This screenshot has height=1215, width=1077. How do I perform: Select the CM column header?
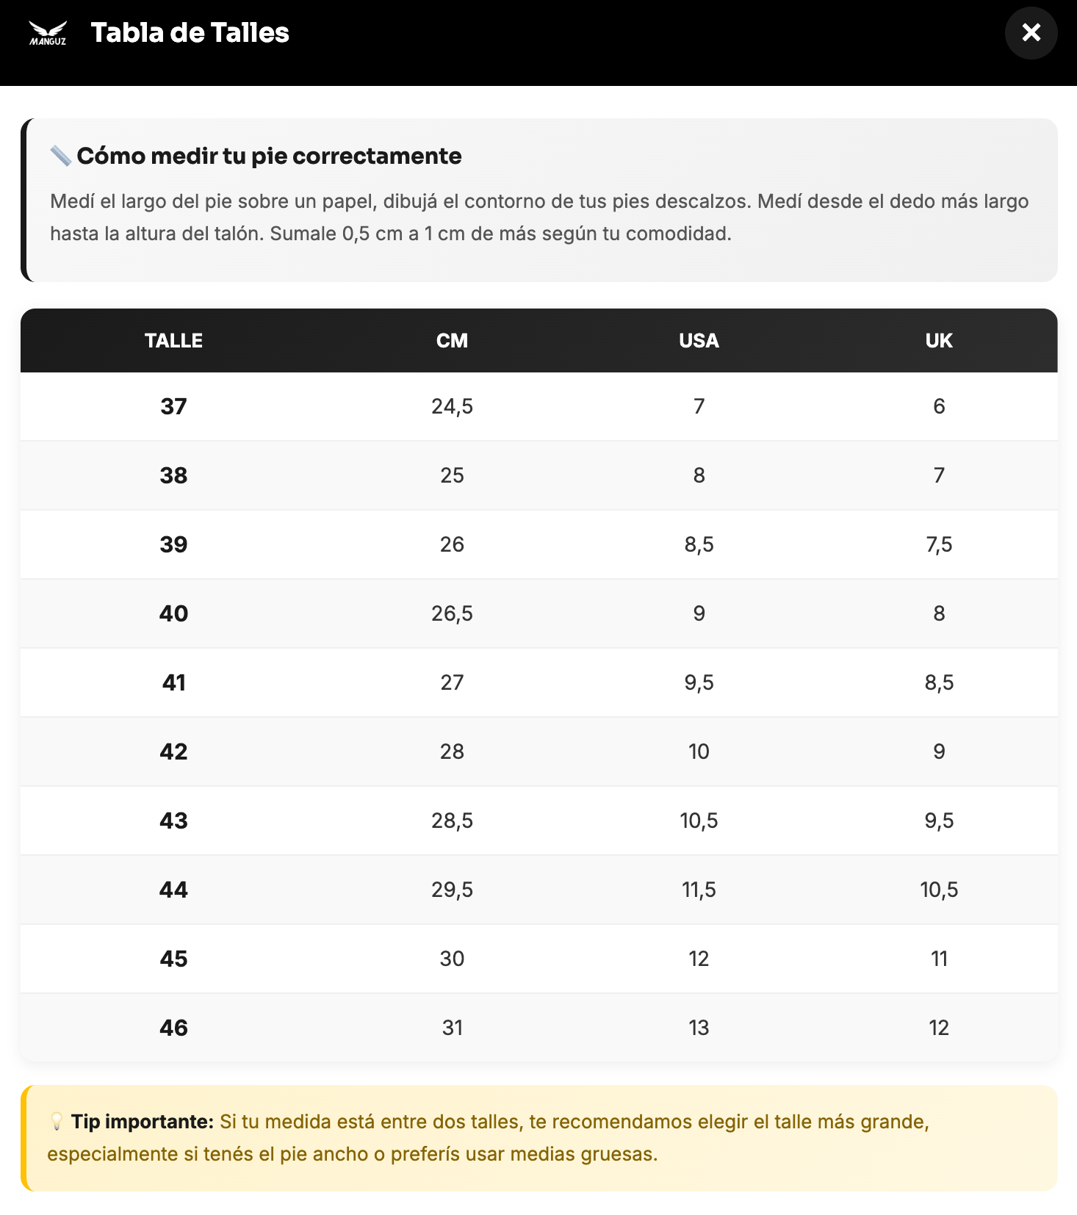click(x=452, y=341)
